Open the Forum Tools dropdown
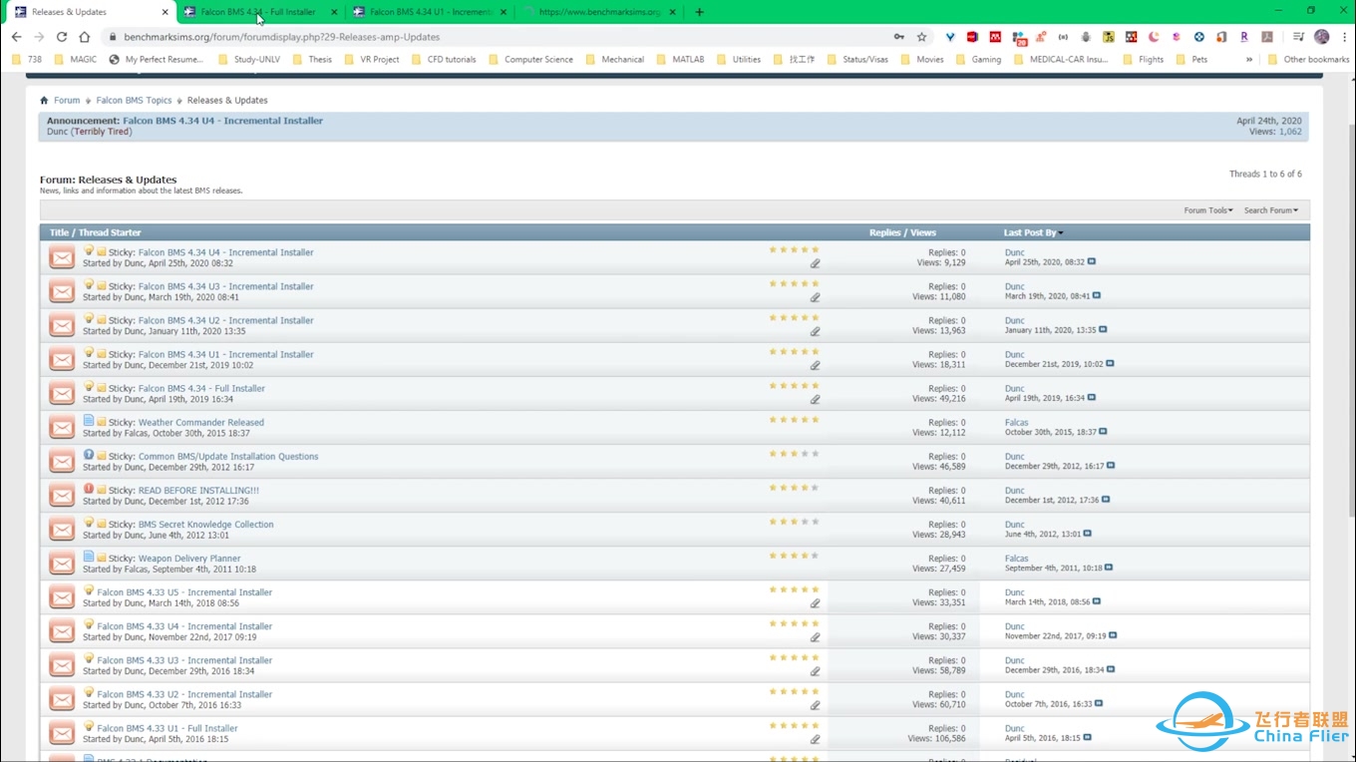The height and width of the screenshot is (762, 1356). [1207, 210]
